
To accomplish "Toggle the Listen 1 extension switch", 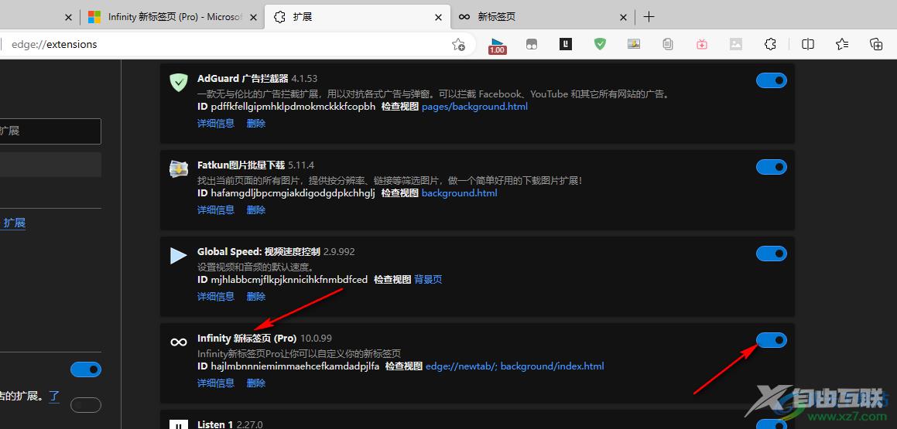I will [x=771, y=424].
